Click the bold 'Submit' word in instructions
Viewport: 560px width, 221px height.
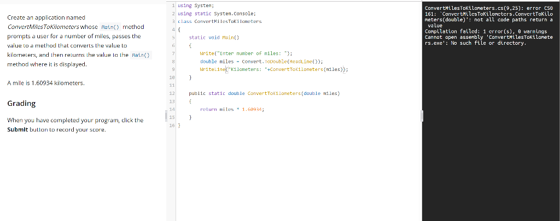click(x=17, y=130)
